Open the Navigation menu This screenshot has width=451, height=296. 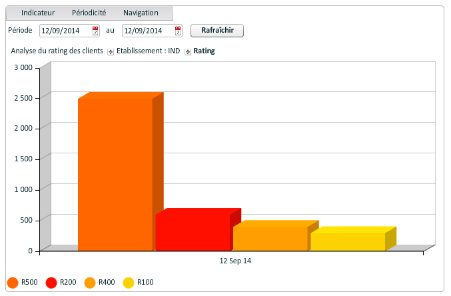(x=141, y=13)
